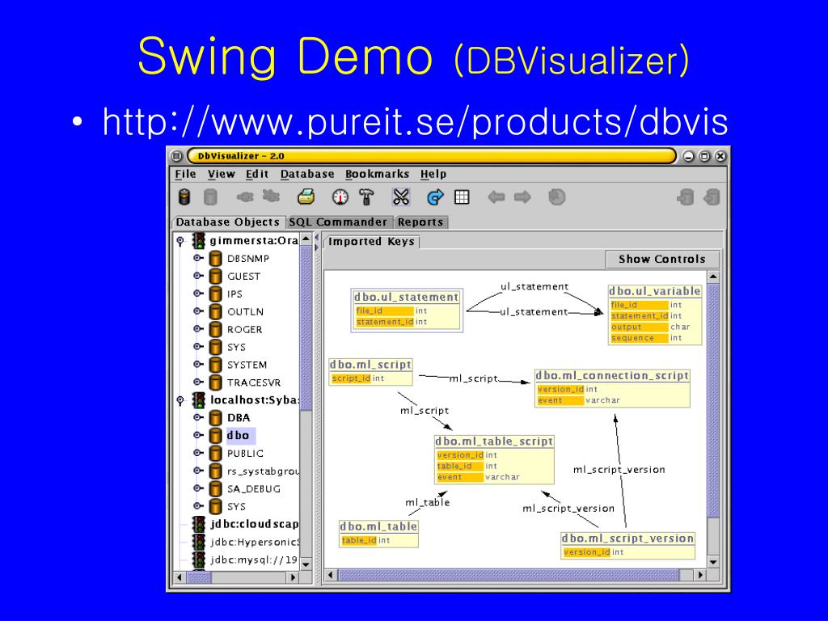Open the View menu
Image resolution: width=828 pixels, height=621 pixels.
tap(222, 175)
